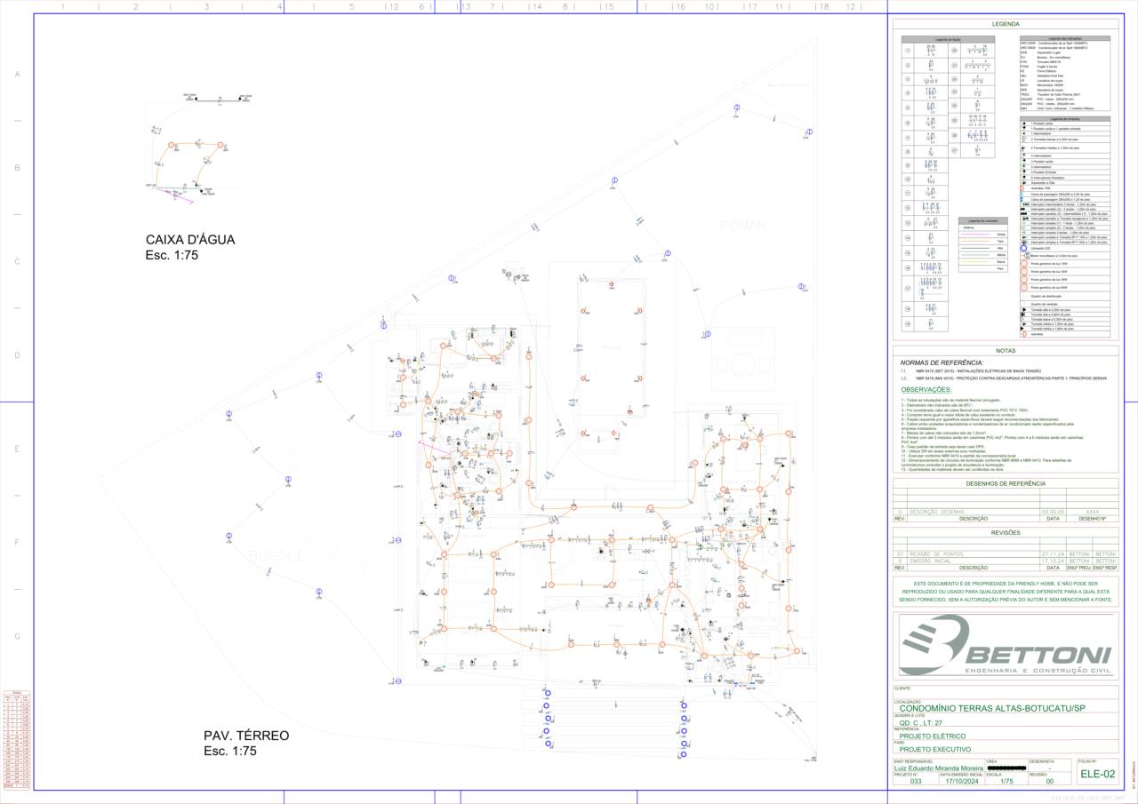Click the Bettoni company logo
1138x804 pixels.
1005,646
